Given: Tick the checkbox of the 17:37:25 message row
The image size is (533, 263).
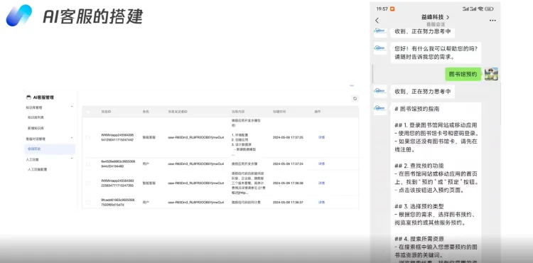Looking at the screenshot, I should 87,138.
